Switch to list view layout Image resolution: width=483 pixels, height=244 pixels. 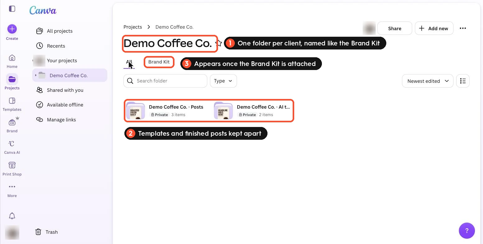463,81
